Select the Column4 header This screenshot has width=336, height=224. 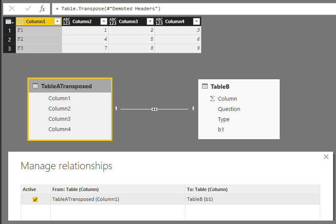point(174,21)
